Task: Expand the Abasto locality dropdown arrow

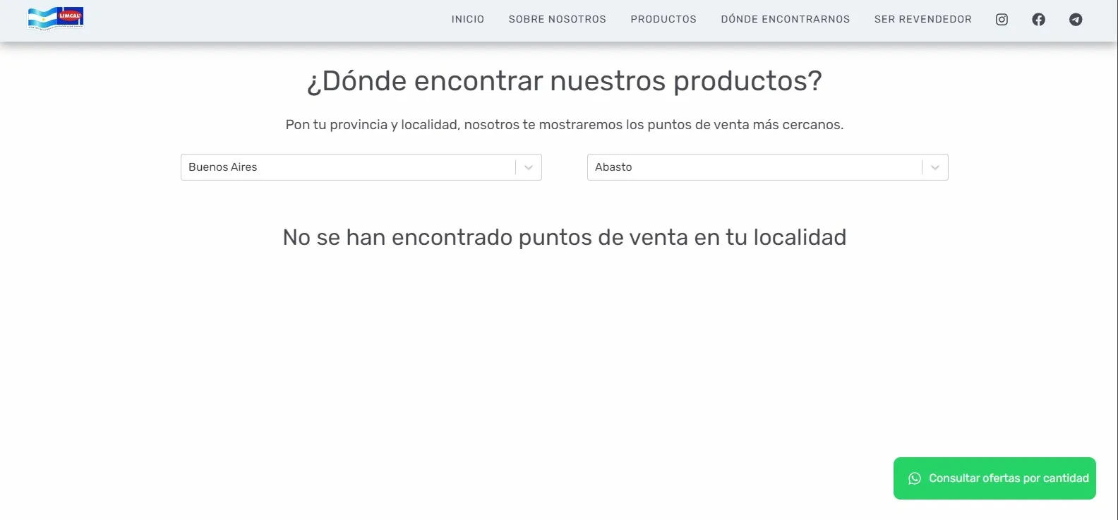Action: (x=935, y=167)
